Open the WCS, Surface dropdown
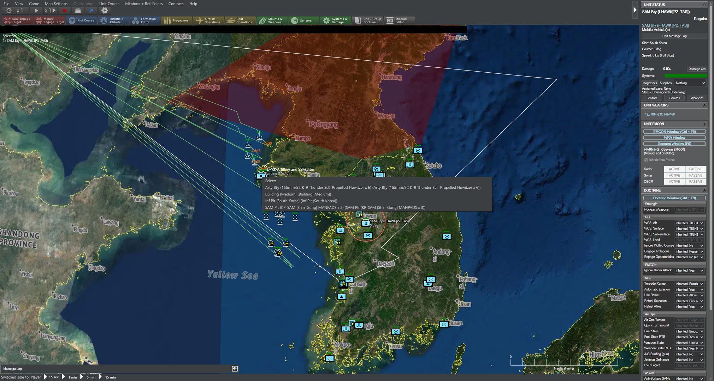Screen dimensions: 714x381 [689, 229]
